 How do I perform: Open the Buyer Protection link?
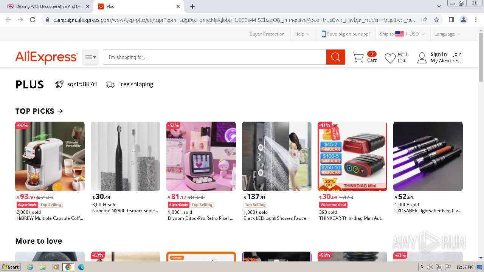(267, 34)
